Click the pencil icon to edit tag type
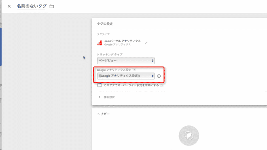267x150 pixels. coord(146,43)
